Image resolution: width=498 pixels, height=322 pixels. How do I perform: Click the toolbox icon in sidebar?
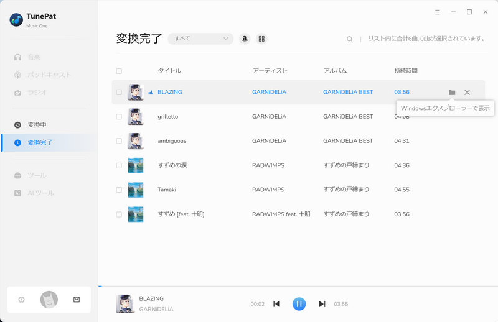click(x=18, y=175)
